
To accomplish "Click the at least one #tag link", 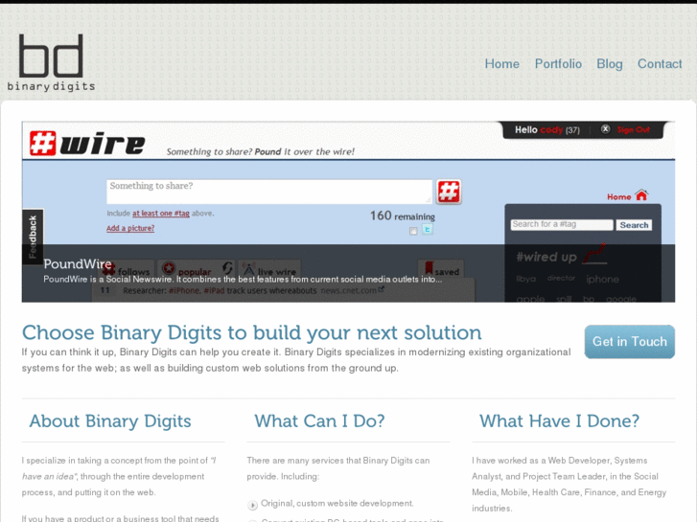I will pyautogui.click(x=160, y=214).
